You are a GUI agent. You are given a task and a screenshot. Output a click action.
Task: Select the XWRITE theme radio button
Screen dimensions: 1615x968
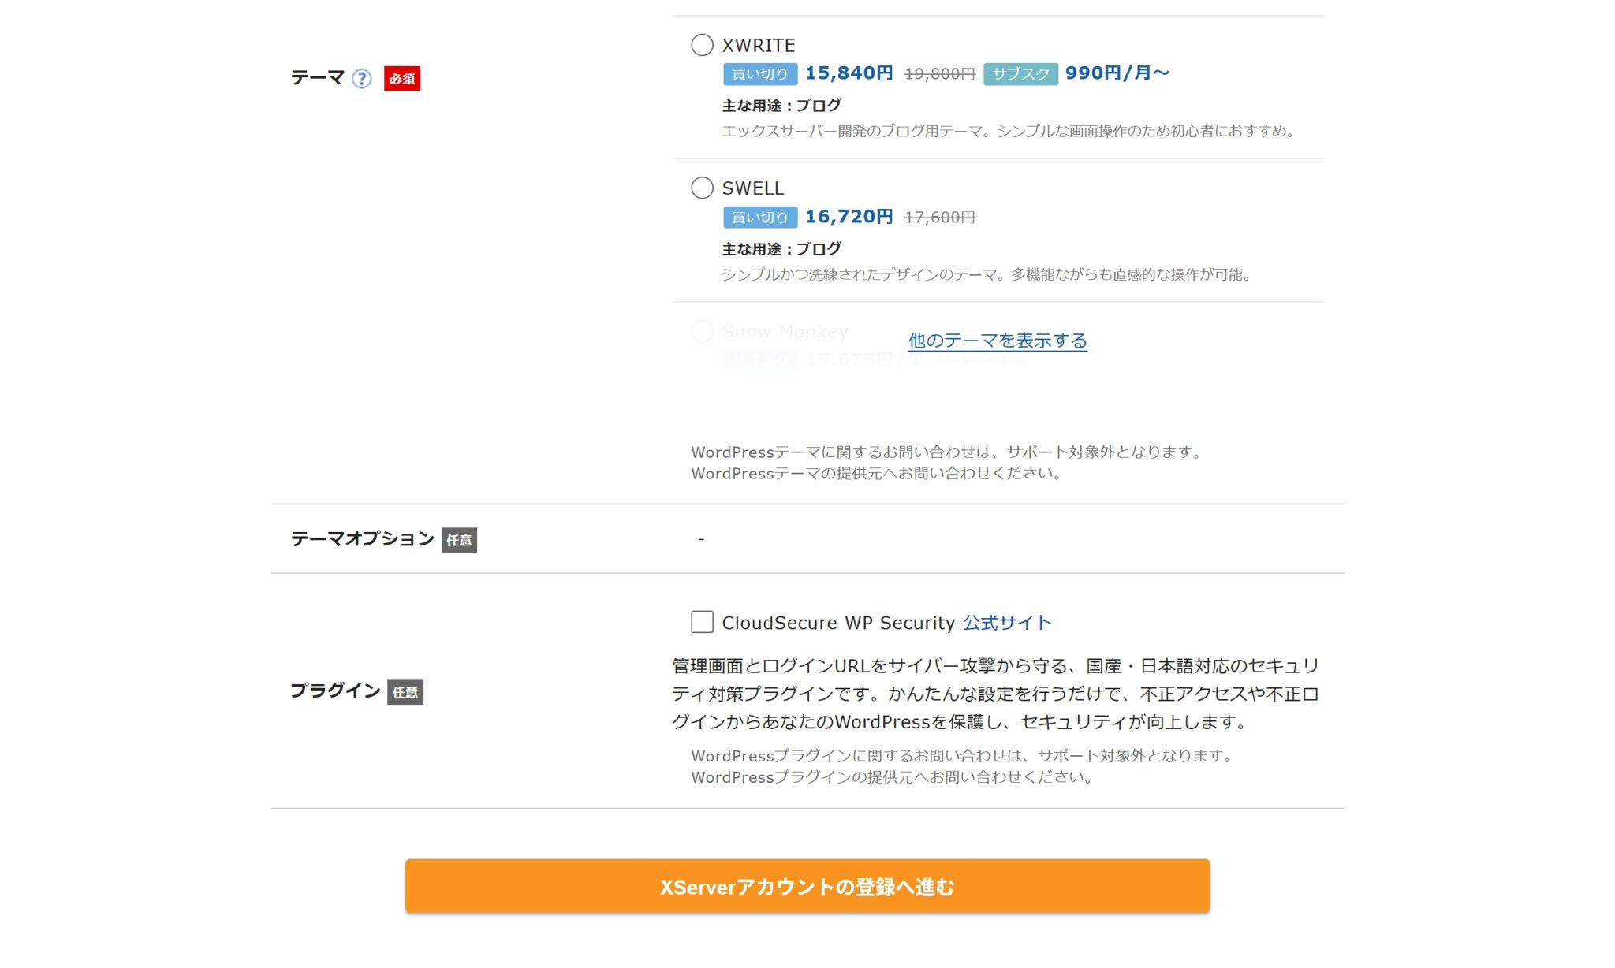tap(702, 45)
